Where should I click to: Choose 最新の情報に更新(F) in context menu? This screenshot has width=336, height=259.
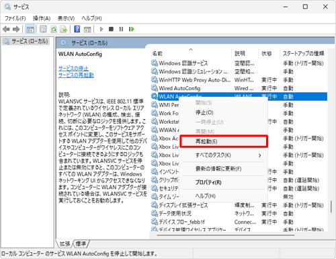coord(224,169)
